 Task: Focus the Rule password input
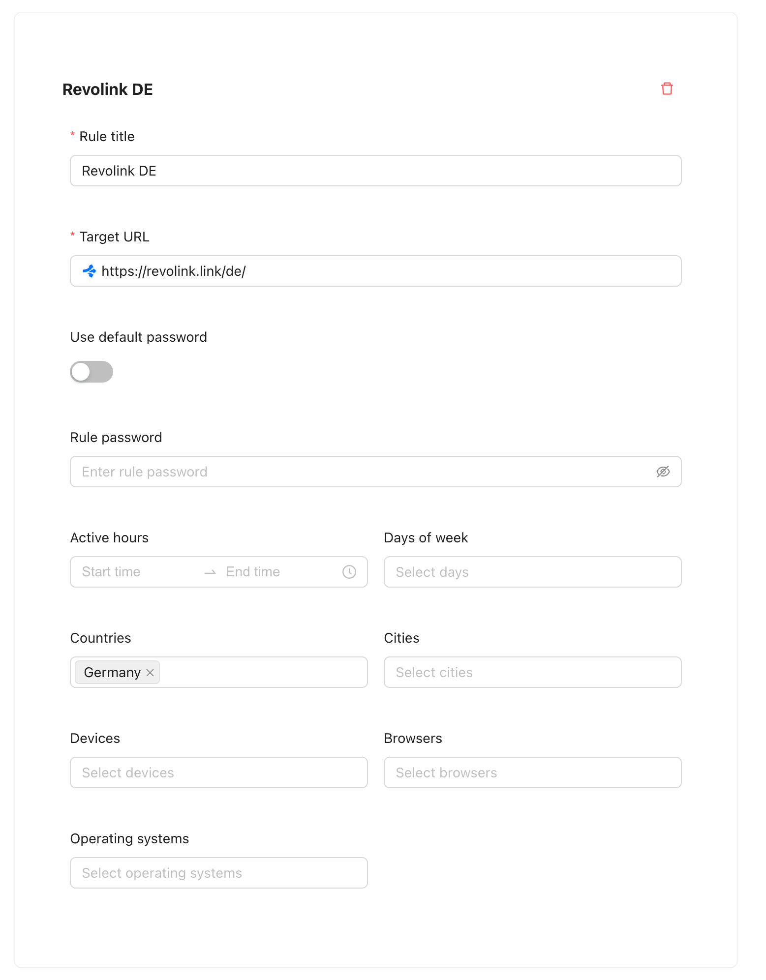(376, 472)
